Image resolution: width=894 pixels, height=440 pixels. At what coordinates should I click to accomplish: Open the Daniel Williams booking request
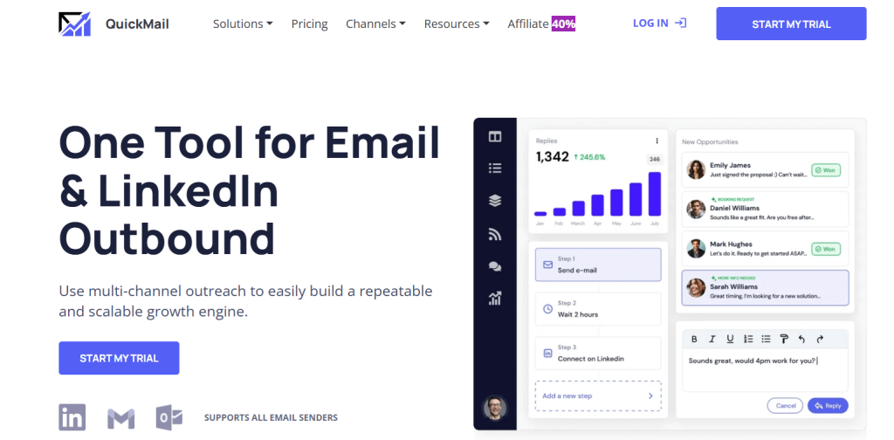tap(765, 210)
